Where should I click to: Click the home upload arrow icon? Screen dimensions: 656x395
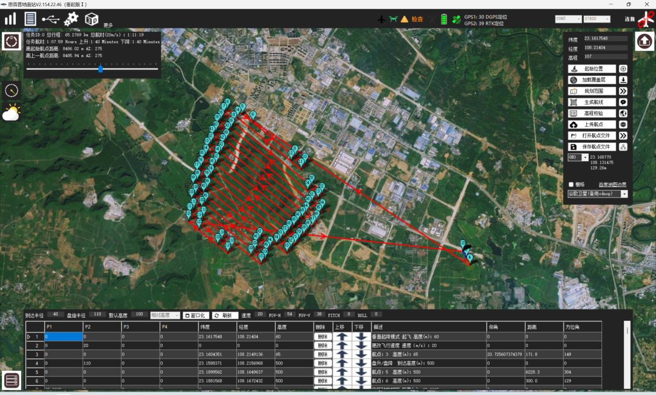(644, 41)
